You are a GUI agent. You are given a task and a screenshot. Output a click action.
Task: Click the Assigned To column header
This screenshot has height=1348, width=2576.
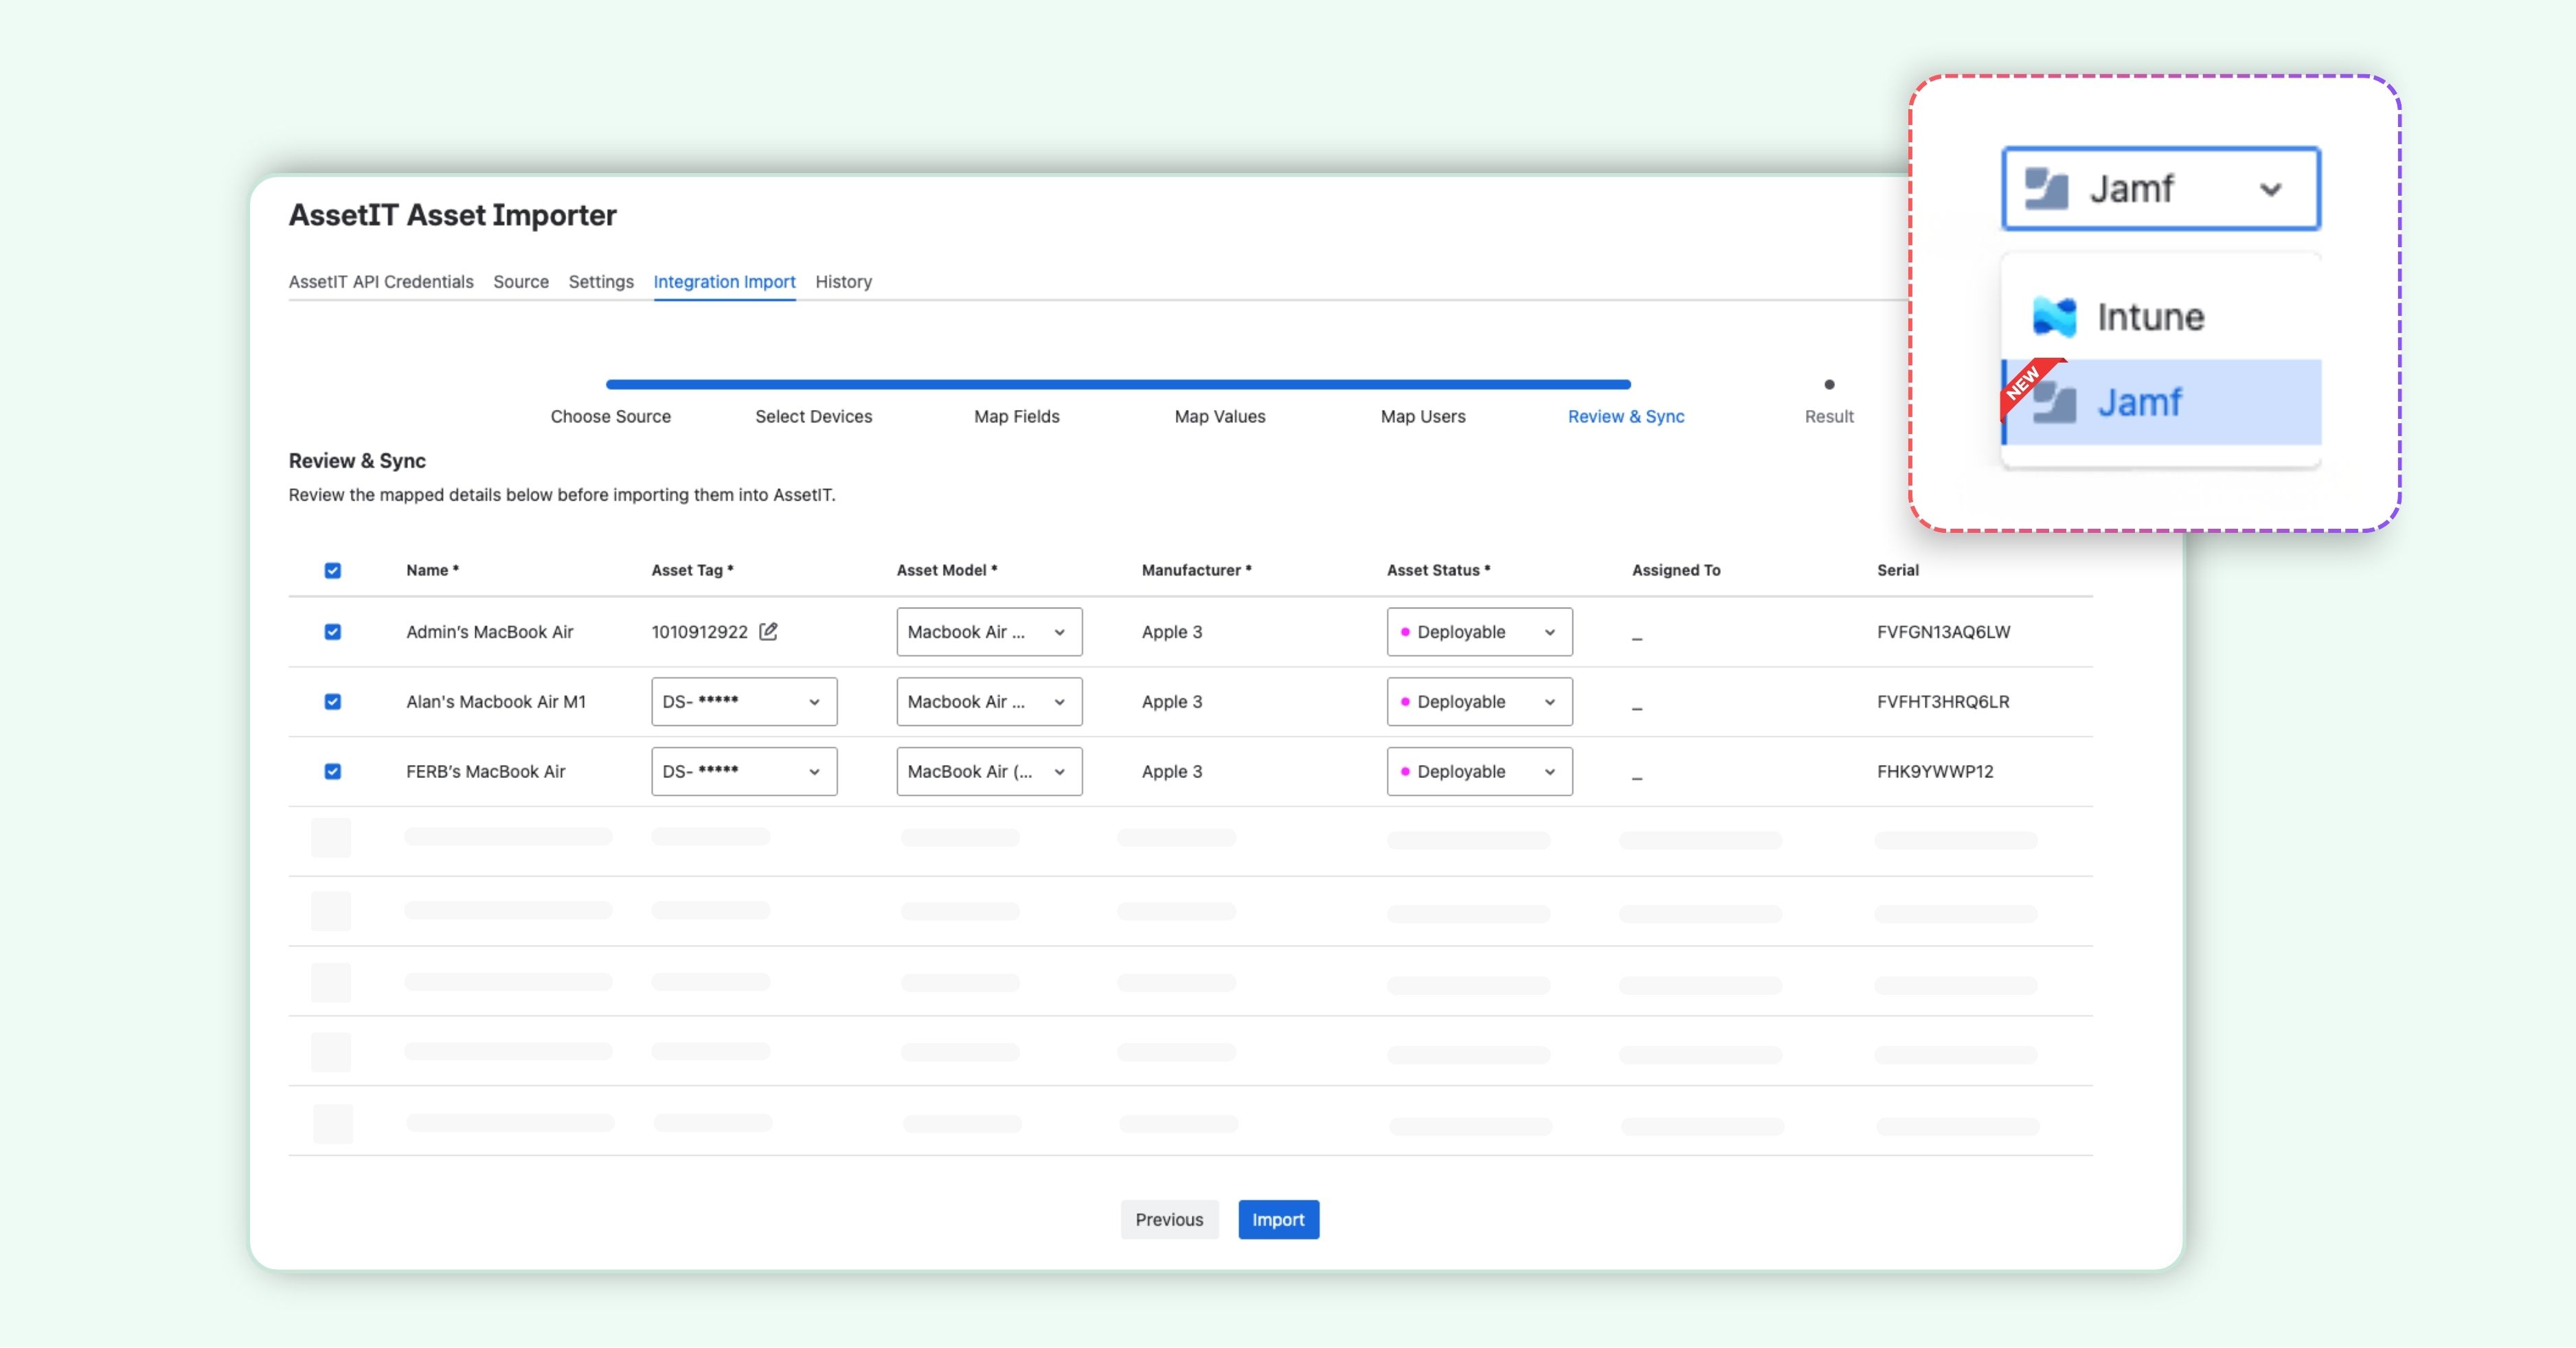(1676, 570)
